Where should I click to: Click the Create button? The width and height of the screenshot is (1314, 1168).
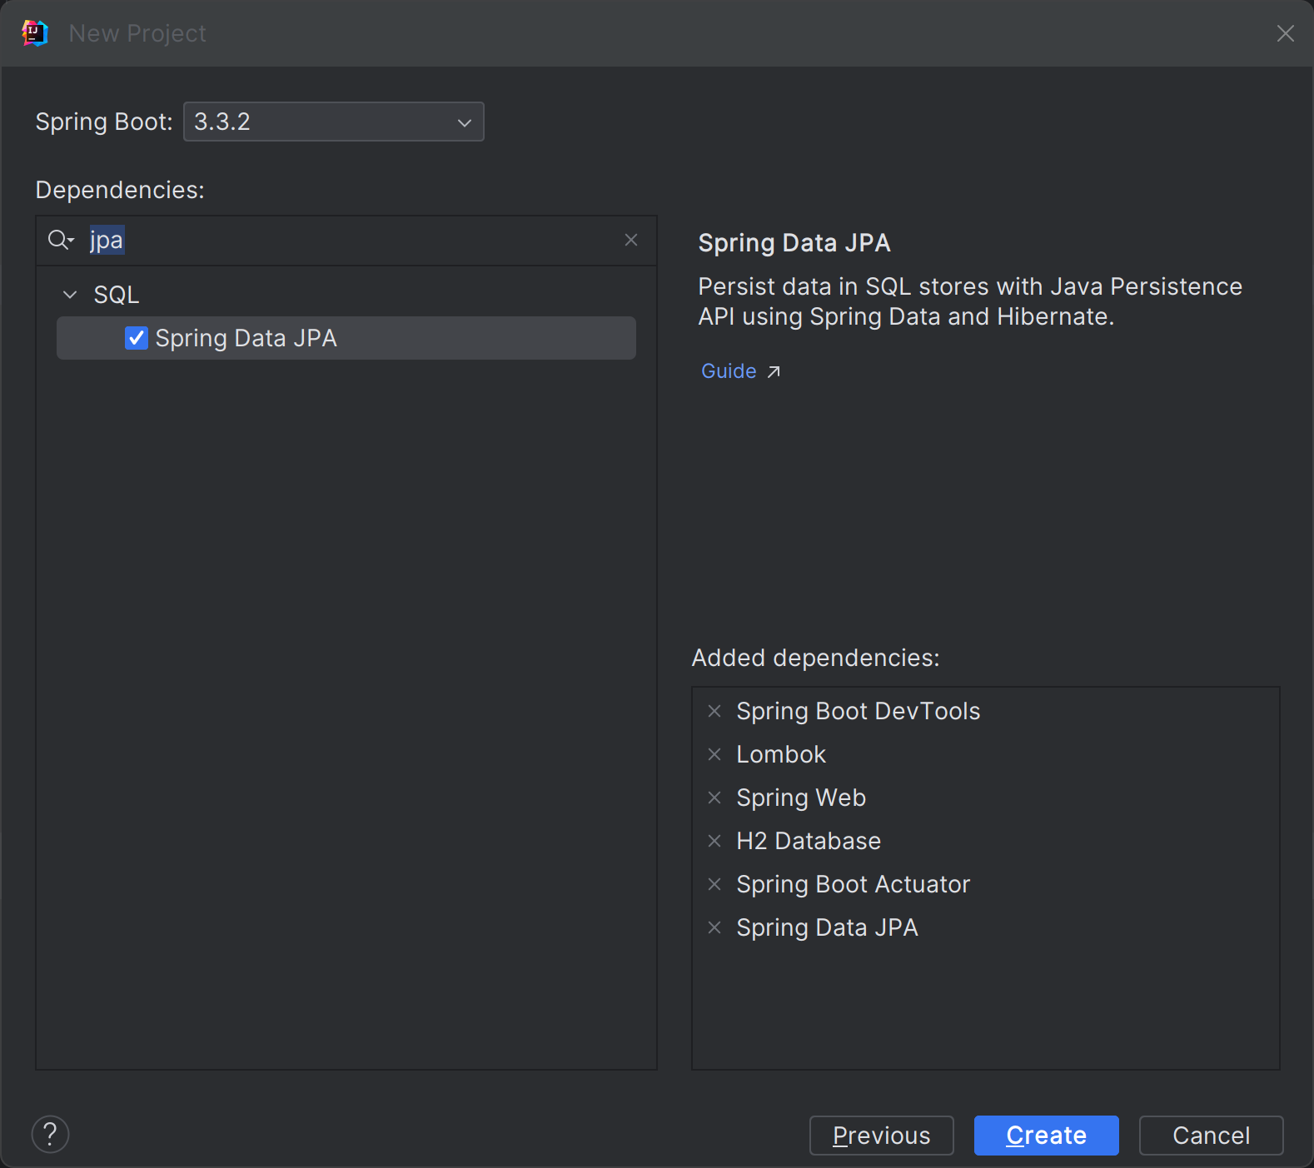[x=1047, y=1136]
